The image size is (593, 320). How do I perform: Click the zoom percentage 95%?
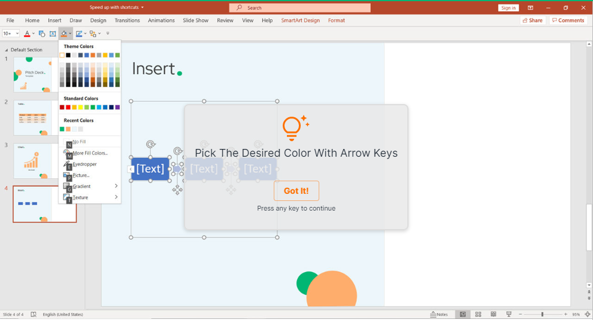tap(576, 315)
